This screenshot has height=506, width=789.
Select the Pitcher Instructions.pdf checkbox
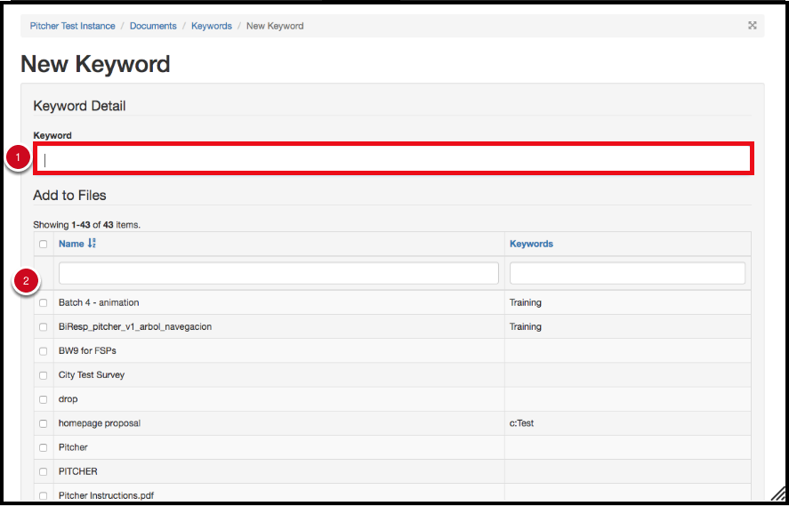click(43, 496)
